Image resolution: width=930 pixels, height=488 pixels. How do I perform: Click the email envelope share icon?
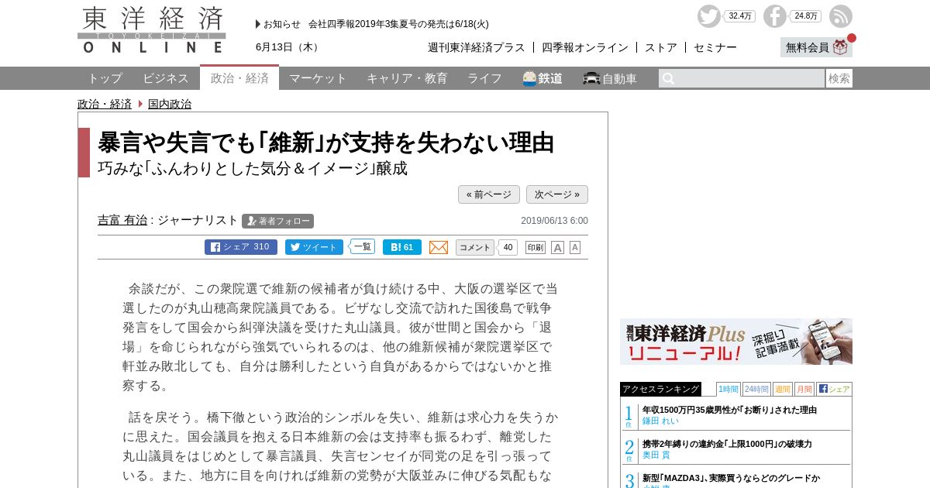pos(439,247)
